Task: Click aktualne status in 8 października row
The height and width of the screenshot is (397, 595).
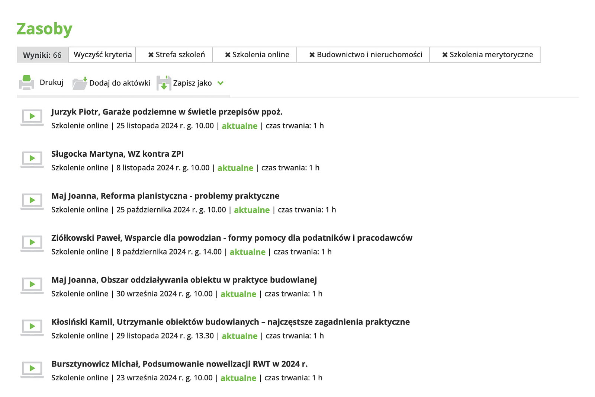Action: (x=248, y=252)
